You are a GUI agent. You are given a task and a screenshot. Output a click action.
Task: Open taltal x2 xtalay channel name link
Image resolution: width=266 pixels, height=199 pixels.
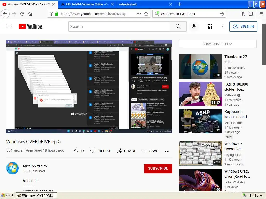(35, 166)
